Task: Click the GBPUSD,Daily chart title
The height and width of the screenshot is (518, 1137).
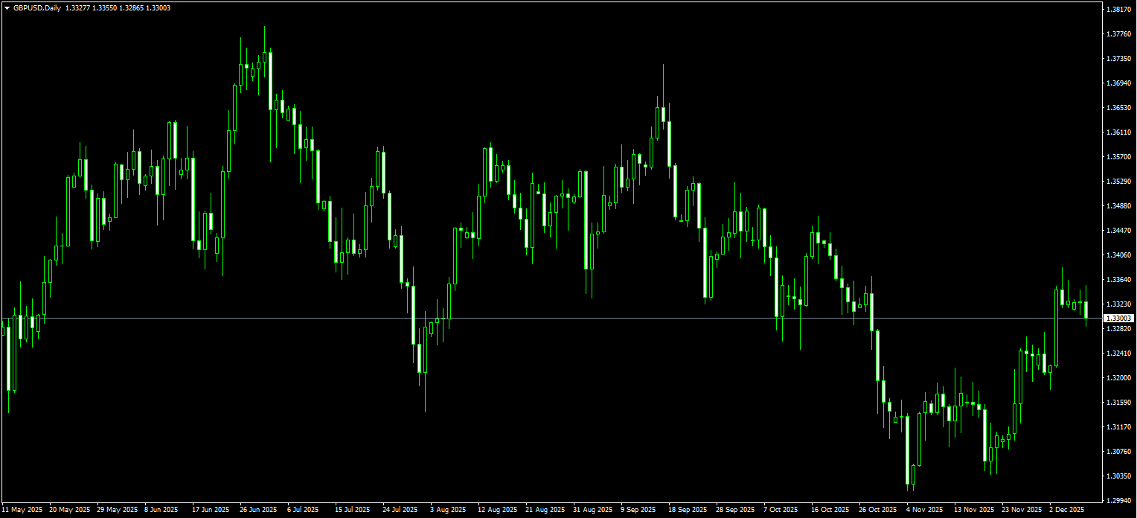Action: [37, 7]
